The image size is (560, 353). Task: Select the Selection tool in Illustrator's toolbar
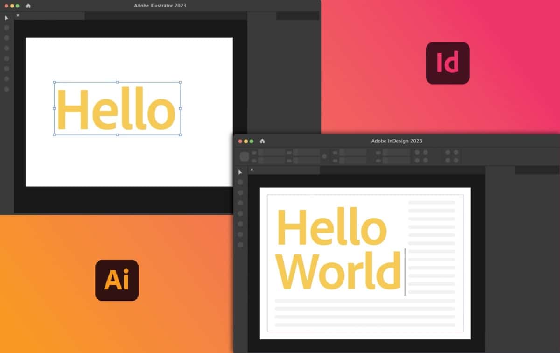pos(6,18)
